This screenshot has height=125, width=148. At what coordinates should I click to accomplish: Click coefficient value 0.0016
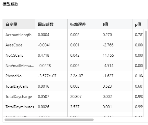(43, 86)
